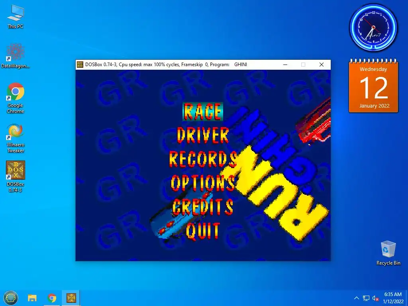Screen dimensions: 408x306
Task: Open the DRIVER menu entry
Action: pos(203,135)
